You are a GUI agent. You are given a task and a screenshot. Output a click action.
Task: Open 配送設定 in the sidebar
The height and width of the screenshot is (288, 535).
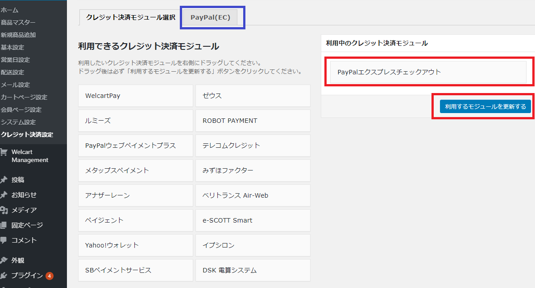pyautogui.click(x=12, y=73)
